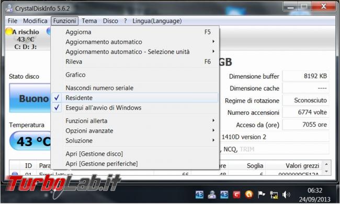340x204 pixels.
Task: Click the scrollbar down arrow in attribute list
Action: point(326,171)
